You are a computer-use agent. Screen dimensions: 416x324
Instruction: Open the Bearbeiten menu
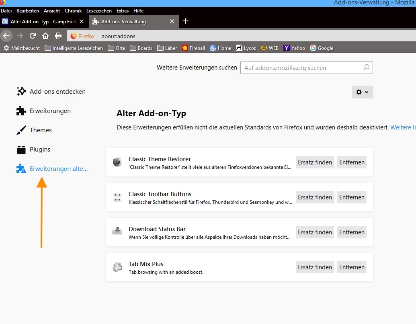28,11
